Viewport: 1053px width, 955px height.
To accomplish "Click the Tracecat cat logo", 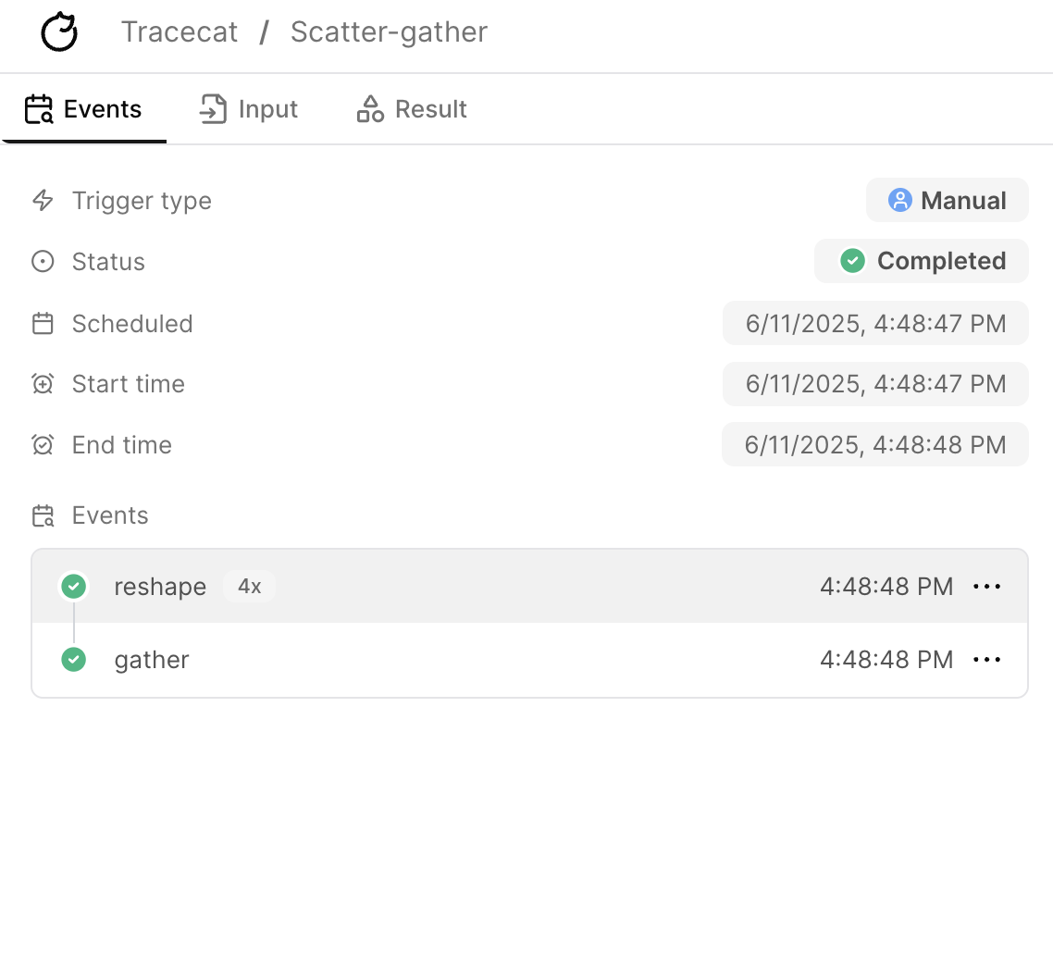I will pyautogui.click(x=59, y=31).
